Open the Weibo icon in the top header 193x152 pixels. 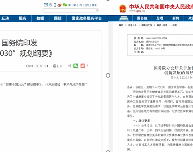click(x=60, y=5)
